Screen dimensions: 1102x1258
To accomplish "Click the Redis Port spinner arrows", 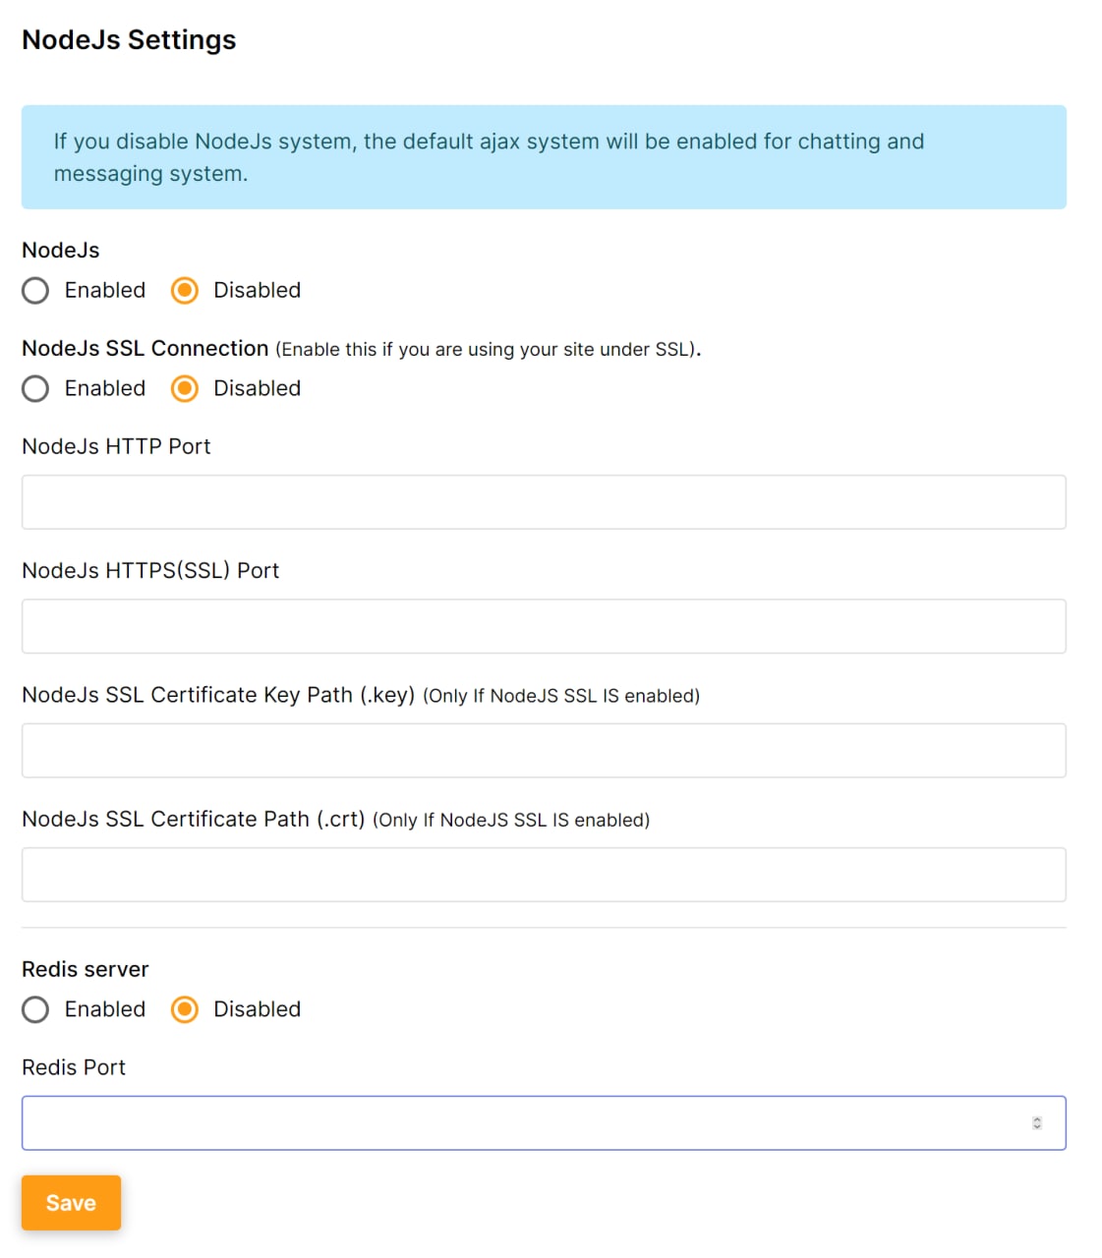I will coord(1036,1123).
